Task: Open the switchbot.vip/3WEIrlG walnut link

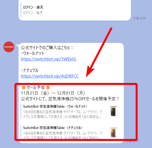Action: tap(48, 59)
